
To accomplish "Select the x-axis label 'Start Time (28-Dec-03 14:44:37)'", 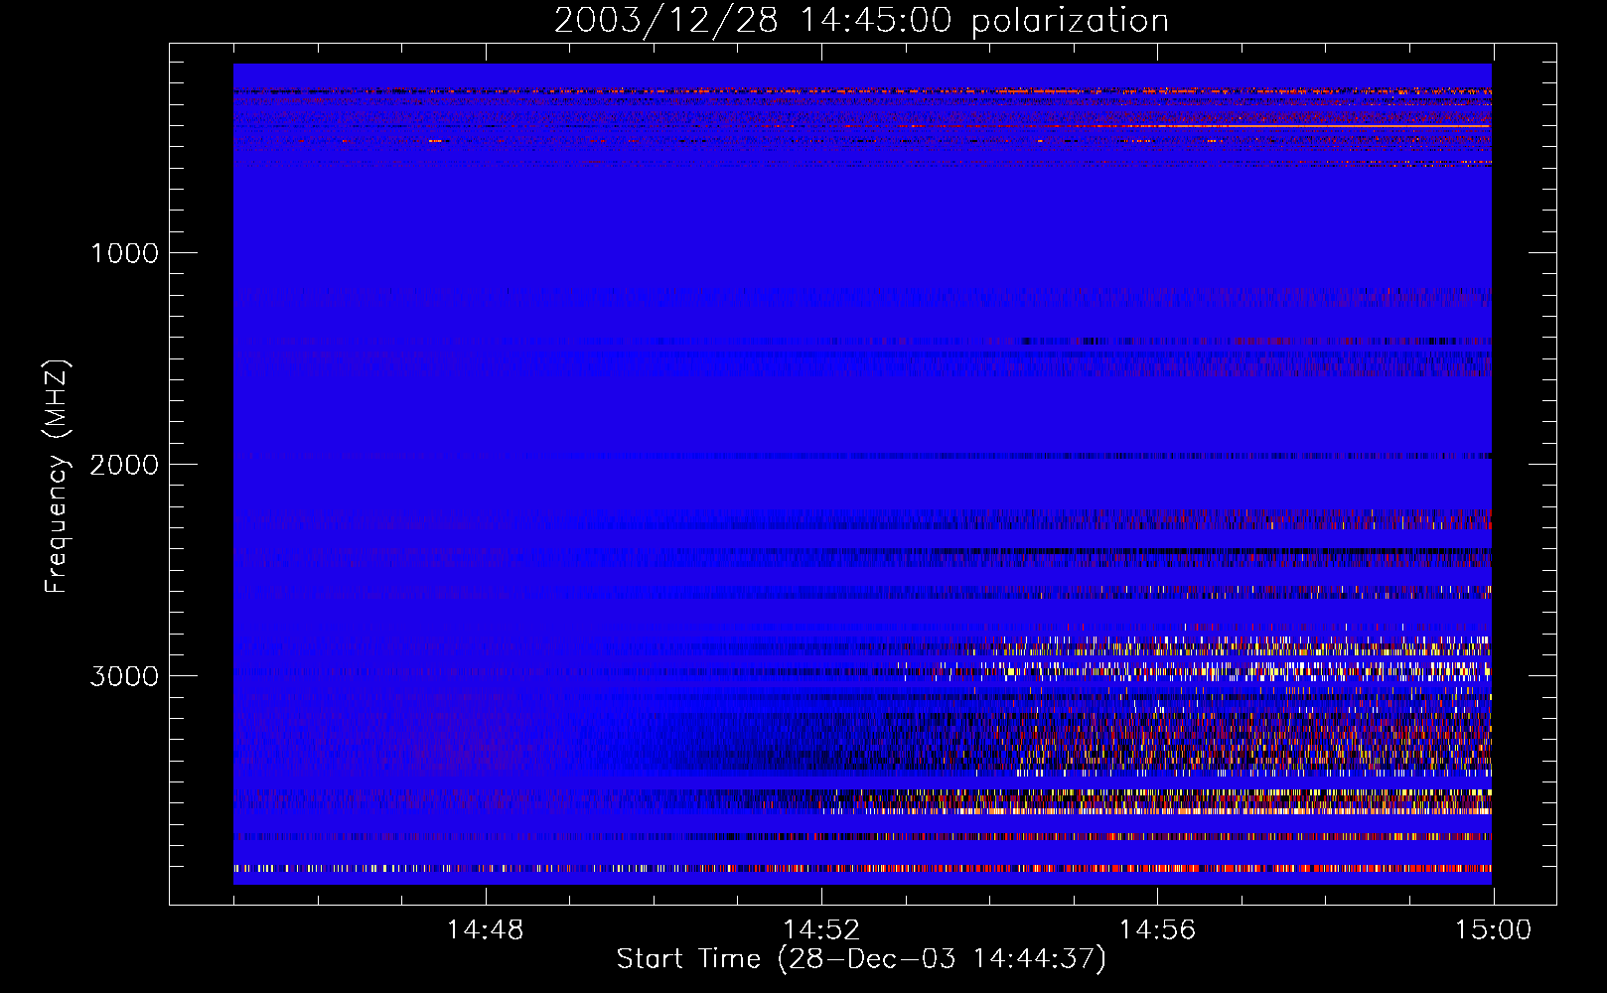I will (x=861, y=959).
